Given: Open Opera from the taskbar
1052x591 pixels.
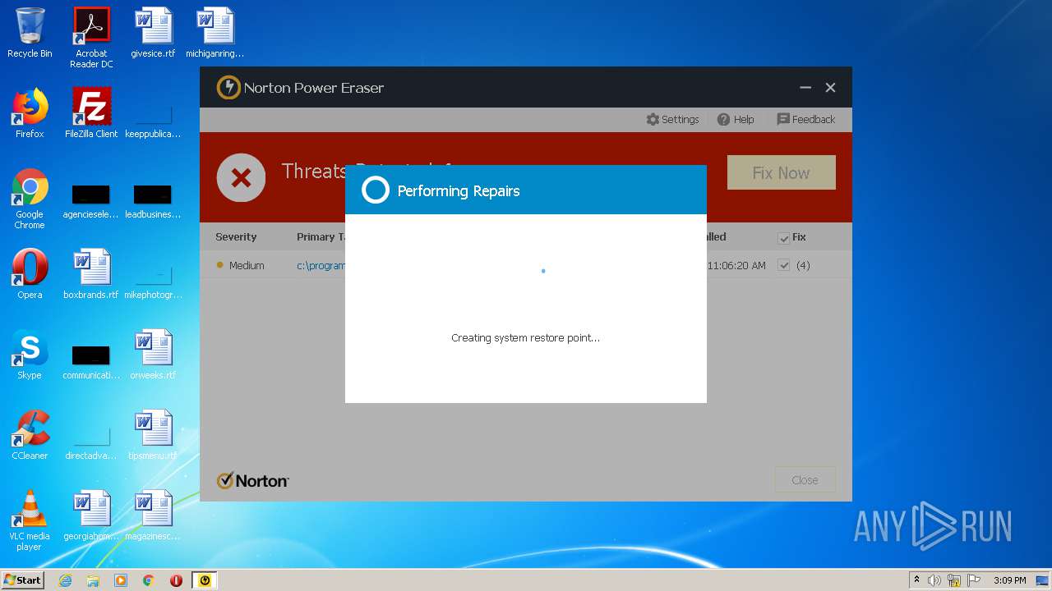Looking at the screenshot, I should [x=176, y=580].
